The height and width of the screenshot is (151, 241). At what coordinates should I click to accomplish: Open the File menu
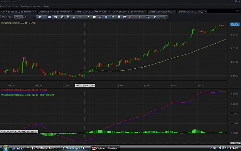pos(2,7)
